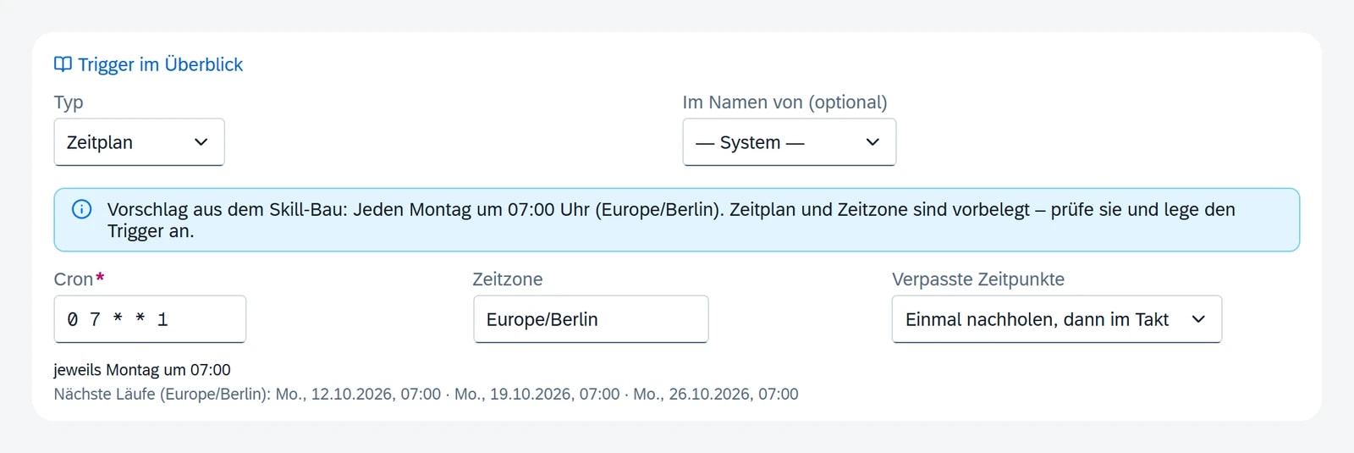Click the 'Nächste Läufe (Europe/Berlin)' line
This screenshot has height=453, width=1354.
[426, 394]
